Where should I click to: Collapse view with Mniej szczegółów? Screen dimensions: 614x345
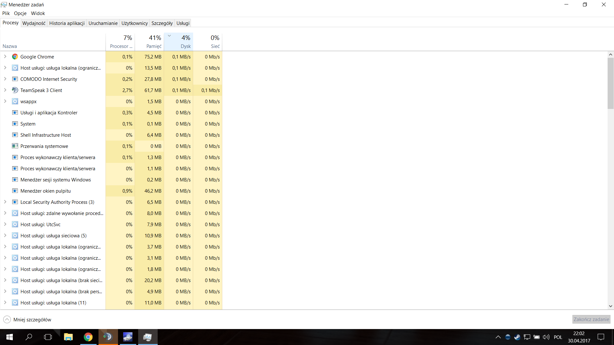pyautogui.click(x=27, y=319)
